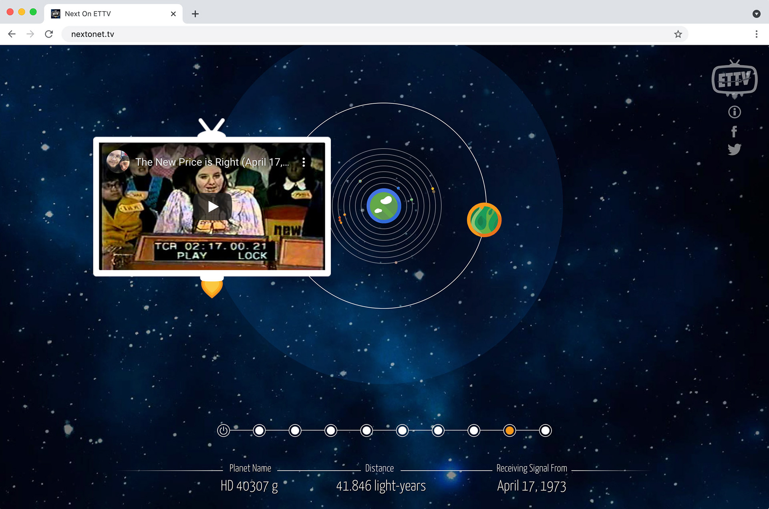Click the central Earth planet
Screen dimensions: 769x509
pyautogui.click(x=384, y=206)
